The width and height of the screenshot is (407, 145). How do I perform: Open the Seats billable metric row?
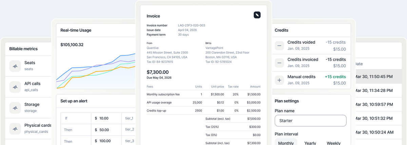click(x=28, y=66)
